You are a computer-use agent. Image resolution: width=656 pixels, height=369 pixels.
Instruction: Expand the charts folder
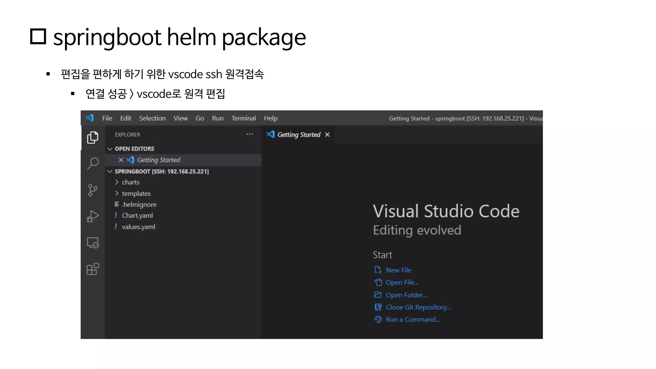tap(117, 182)
